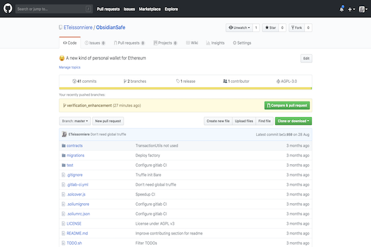Screen dimensions: 371x247
Task: Select the Code tab
Action: click(70, 43)
